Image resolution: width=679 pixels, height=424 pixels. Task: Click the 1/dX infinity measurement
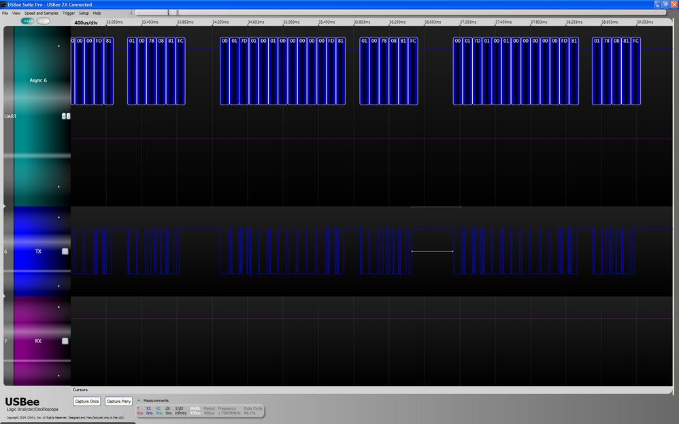180,410
